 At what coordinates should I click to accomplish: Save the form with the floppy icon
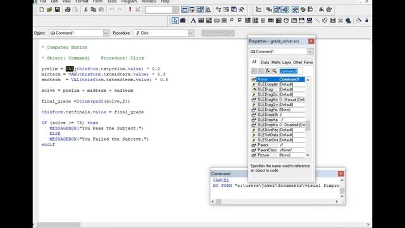pyautogui.click(x=57, y=9)
